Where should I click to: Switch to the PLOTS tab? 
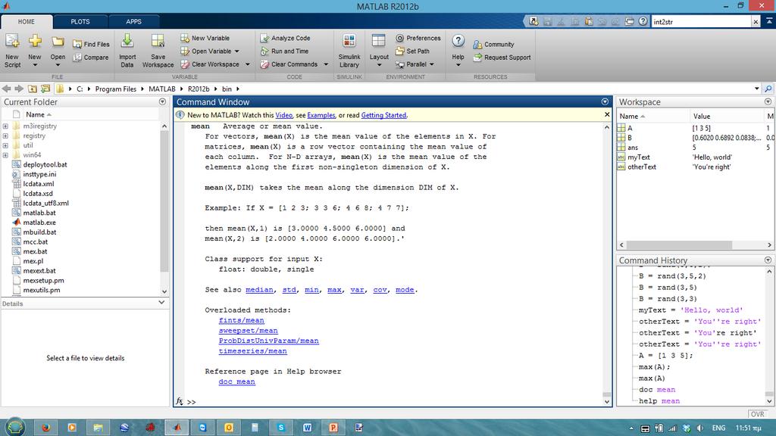click(x=80, y=22)
